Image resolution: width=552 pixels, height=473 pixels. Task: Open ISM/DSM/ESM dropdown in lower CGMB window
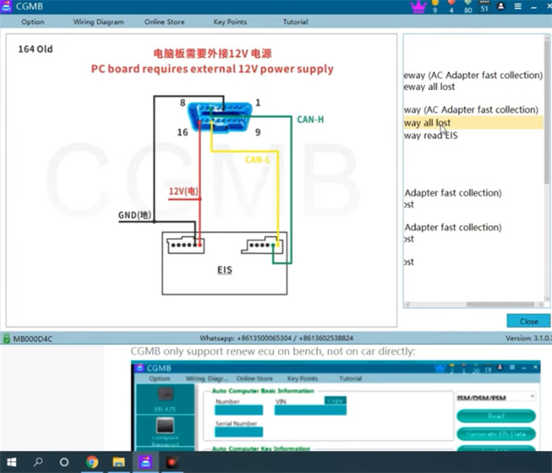496,397
